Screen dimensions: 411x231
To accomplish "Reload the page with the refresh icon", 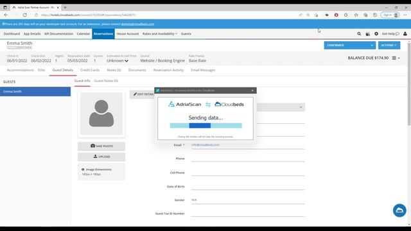I will point(24,15).
